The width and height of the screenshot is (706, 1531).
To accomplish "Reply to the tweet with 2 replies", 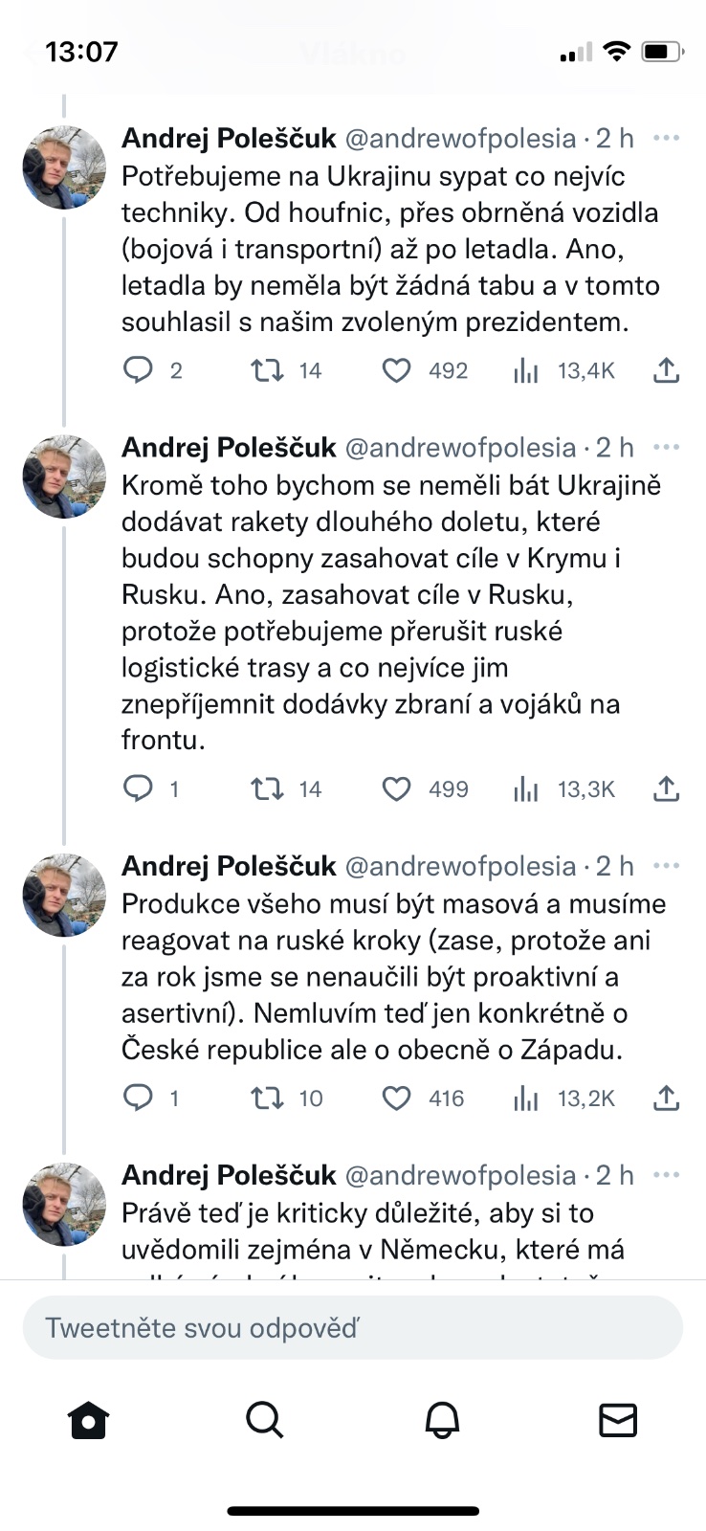I will 140,370.
